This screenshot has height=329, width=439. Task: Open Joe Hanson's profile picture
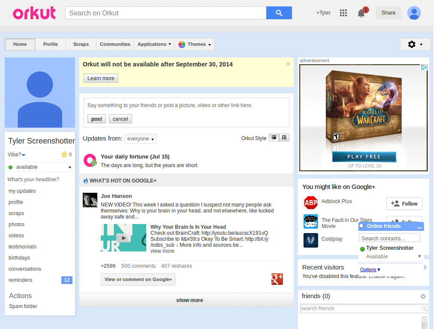click(90, 200)
